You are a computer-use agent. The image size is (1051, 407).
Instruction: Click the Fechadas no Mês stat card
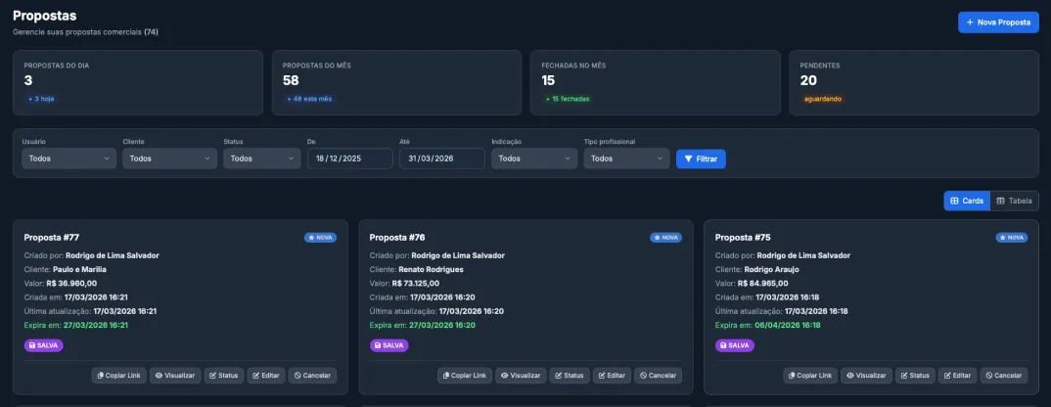point(656,82)
